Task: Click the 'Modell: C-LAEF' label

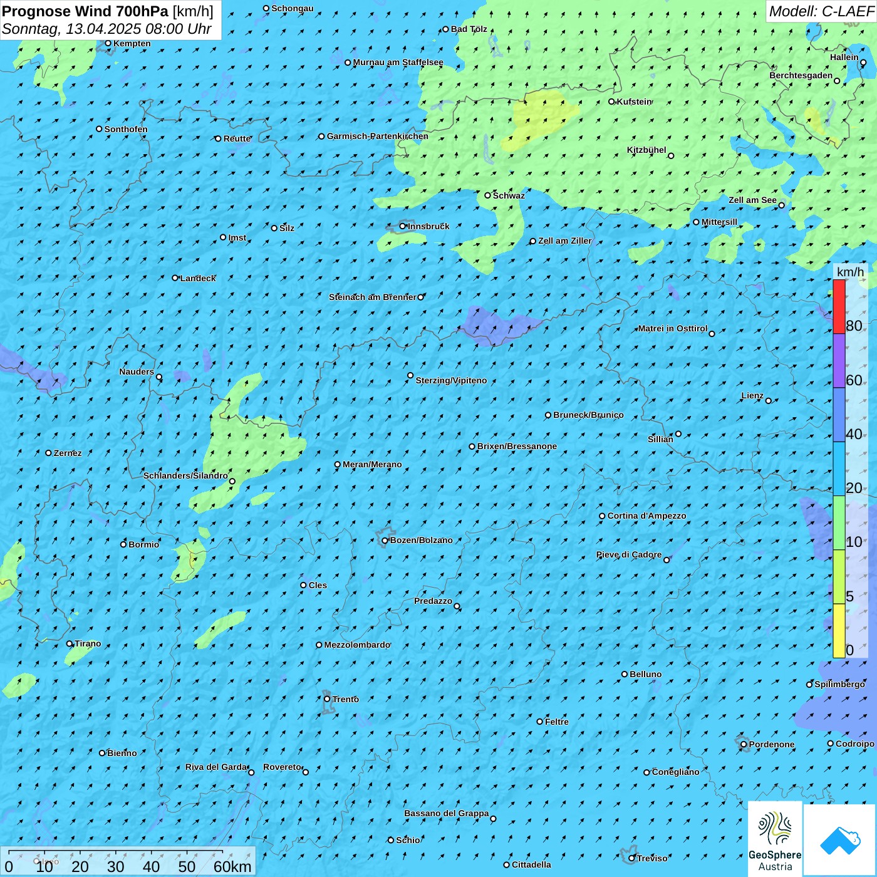Action: pyautogui.click(x=821, y=11)
